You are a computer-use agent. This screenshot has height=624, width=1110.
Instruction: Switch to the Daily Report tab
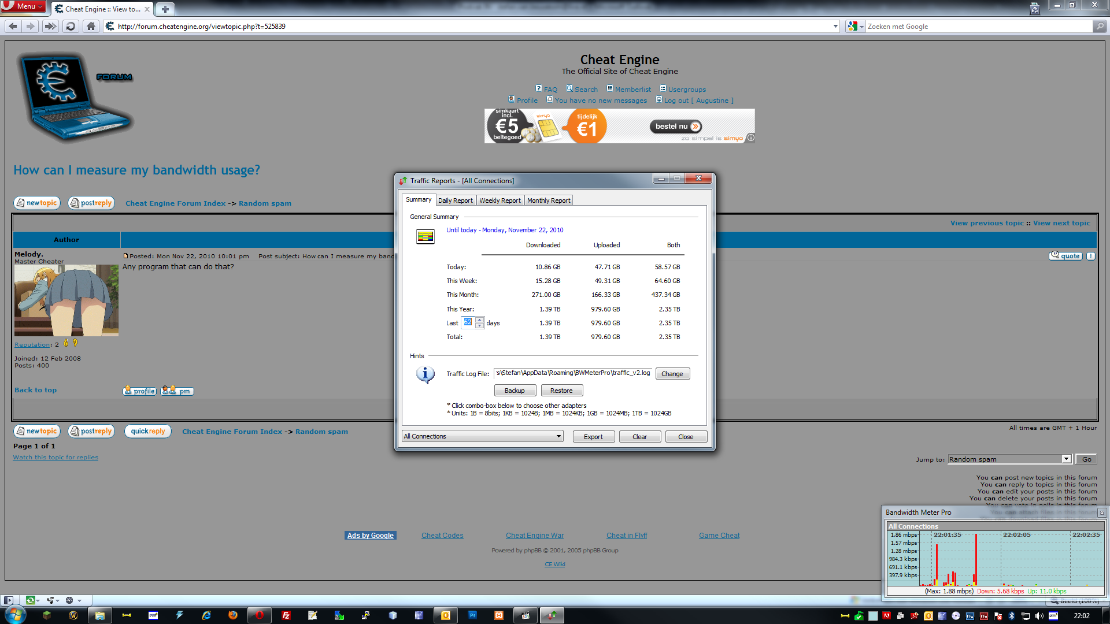tap(455, 200)
